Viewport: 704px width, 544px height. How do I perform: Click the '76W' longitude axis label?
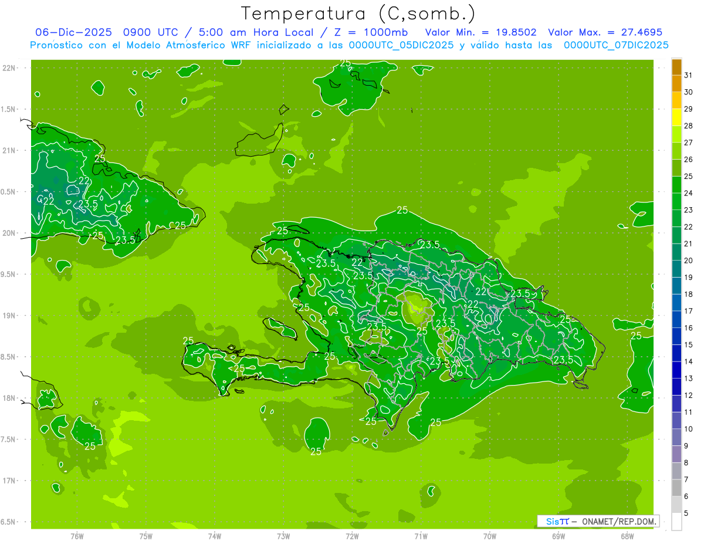(x=77, y=536)
